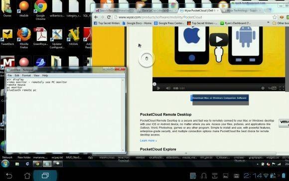Open the headphones icon in Android bar

[x=204, y=176]
